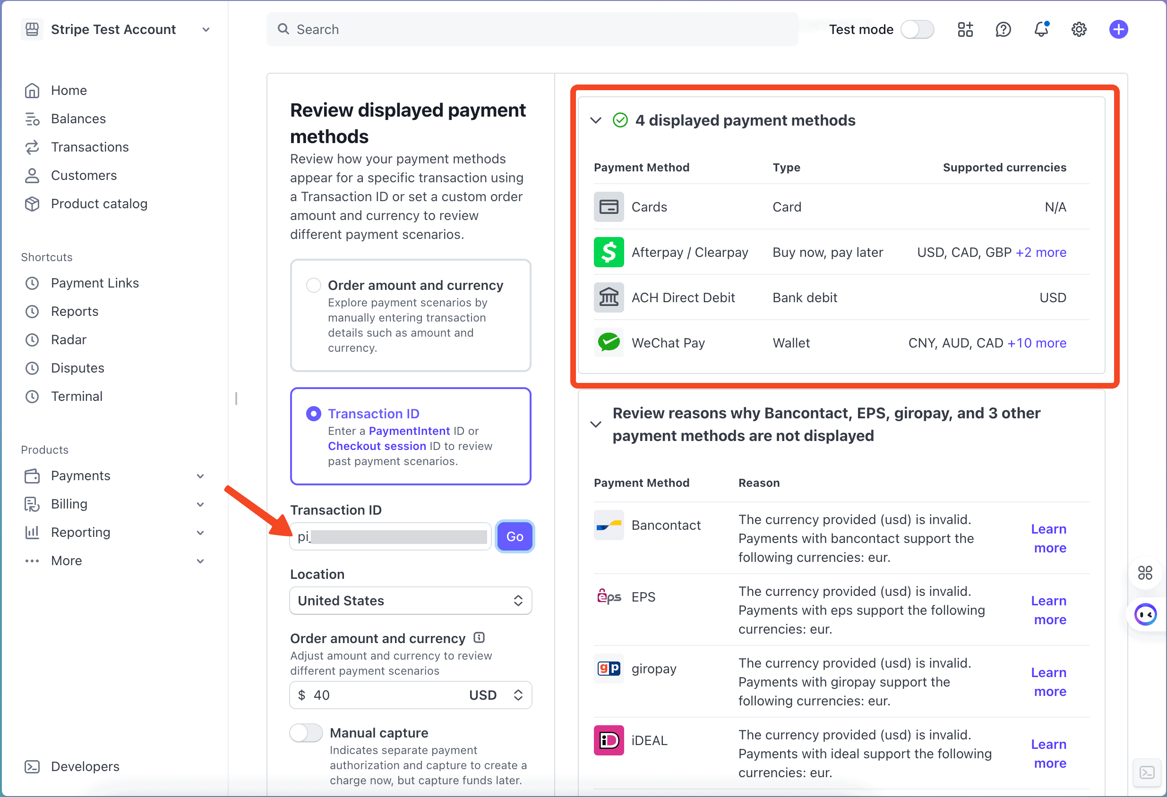Viewport: 1167px width, 797px height.
Task: Click the Transaction ID input field
Action: 391,536
